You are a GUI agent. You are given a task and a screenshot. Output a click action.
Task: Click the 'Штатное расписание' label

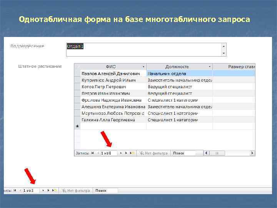pos(40,67)
